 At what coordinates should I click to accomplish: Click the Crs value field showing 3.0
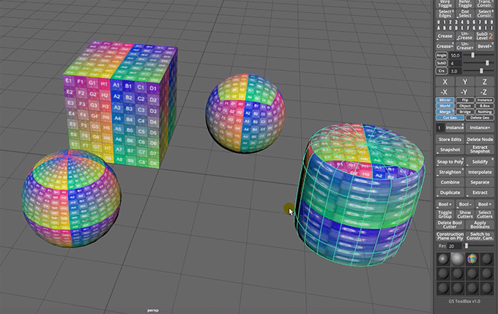pyautogui.click(x=456, y=71)
